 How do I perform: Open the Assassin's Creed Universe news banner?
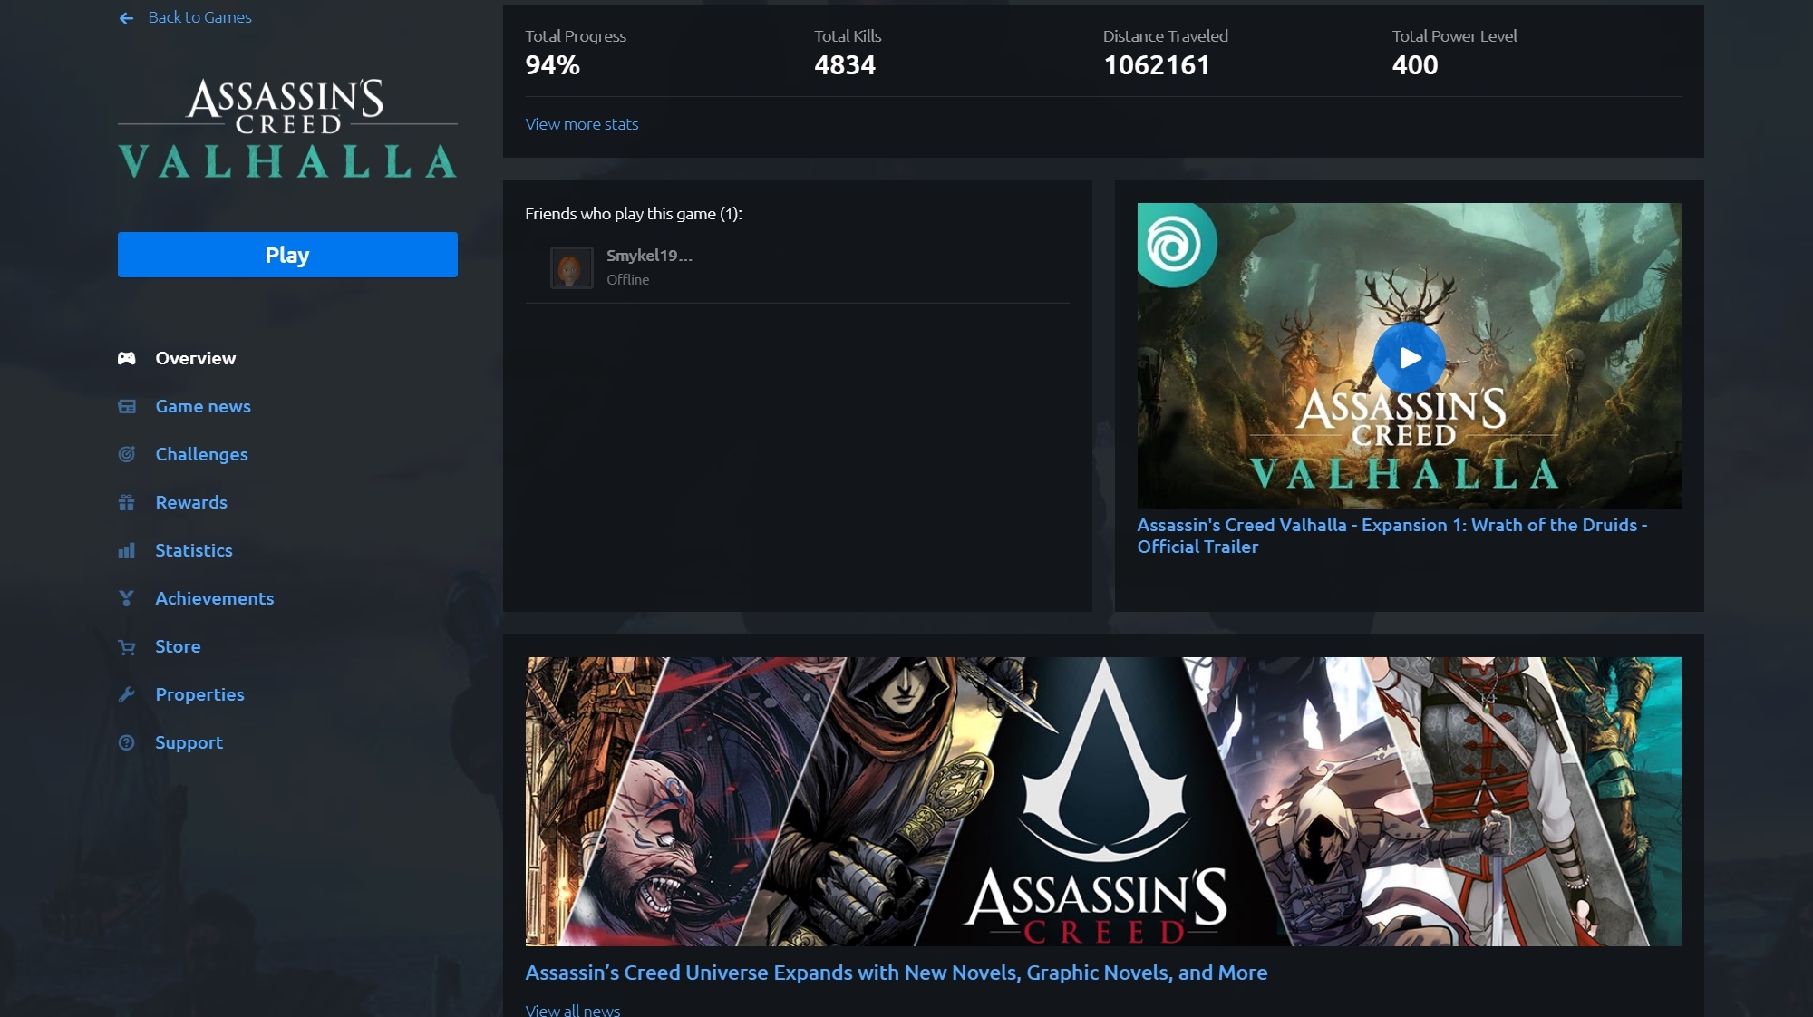pyautogui.click(x=1102, y=801)
